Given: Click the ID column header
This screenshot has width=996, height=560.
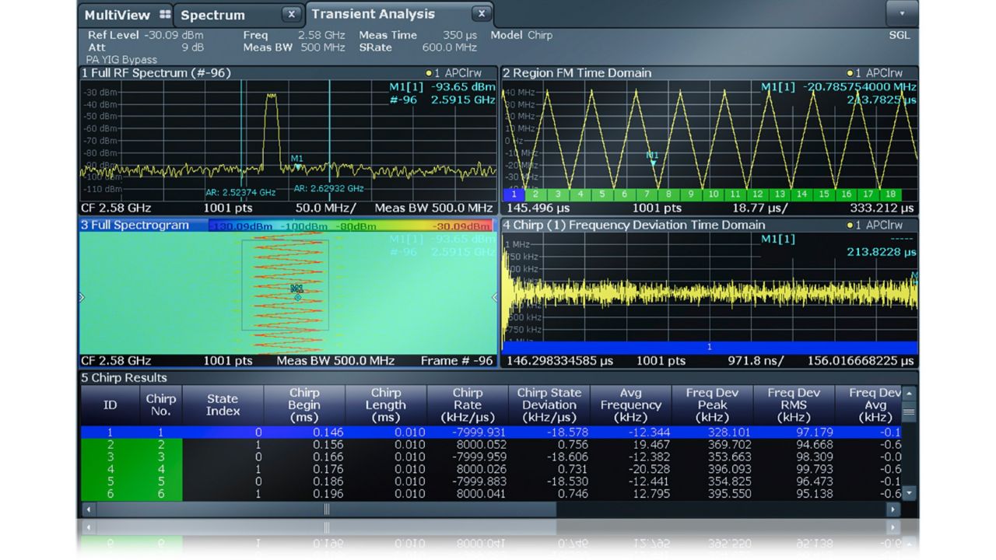Looking at the screenshot, I should point(110,405).
